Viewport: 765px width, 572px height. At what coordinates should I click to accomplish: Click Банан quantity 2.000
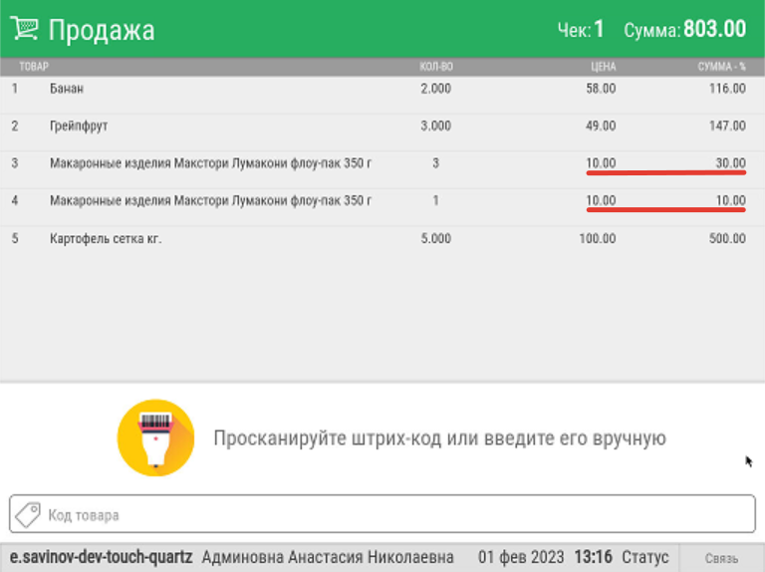(435, 89)
